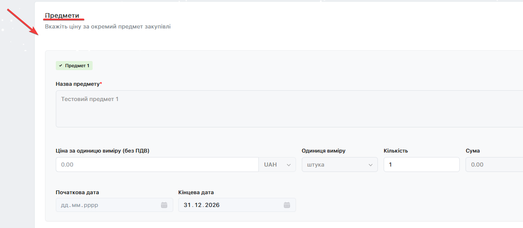The height and width of the screenshot is (228, 523).
Task: Click the Вкажіть ціну subtitle text
Action: tap(107, 26)
